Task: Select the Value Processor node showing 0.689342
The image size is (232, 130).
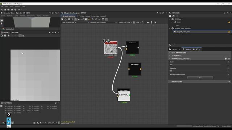Action: point(124,95)
